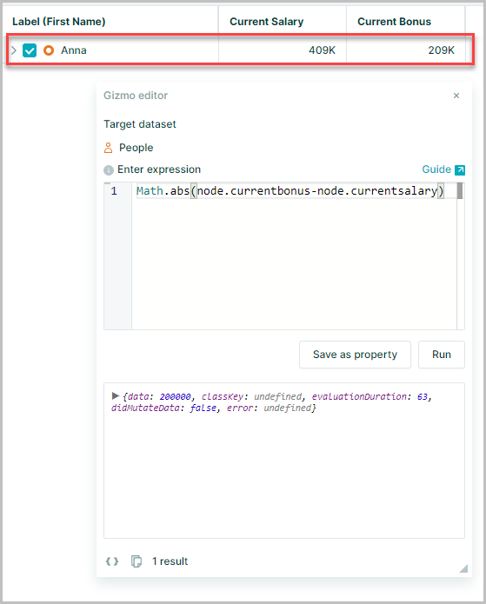Viewport: 486px width, 604px height.
Task: Grab the editor resize corner handle
Action: [463, 568]
